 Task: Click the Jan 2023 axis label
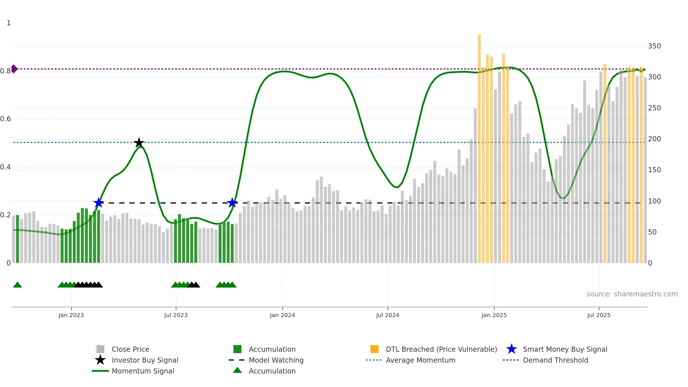point(71,315)
